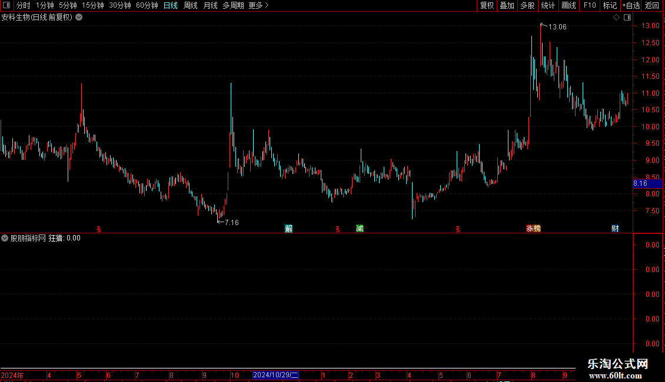Click the 标记 mark button

(x=610, y=5)
